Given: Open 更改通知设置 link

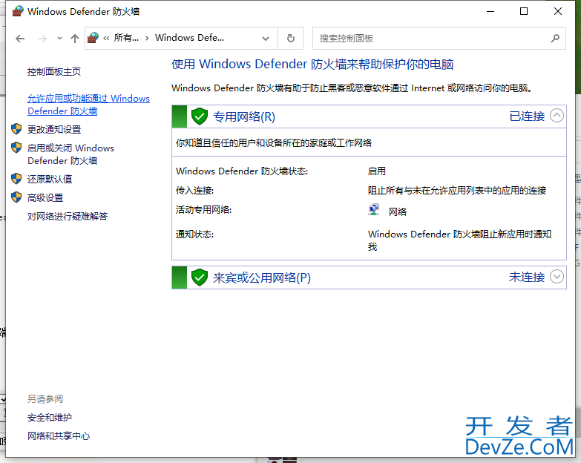Looking at the screenshot, I should pyautogui.click(x=54, y=129).
